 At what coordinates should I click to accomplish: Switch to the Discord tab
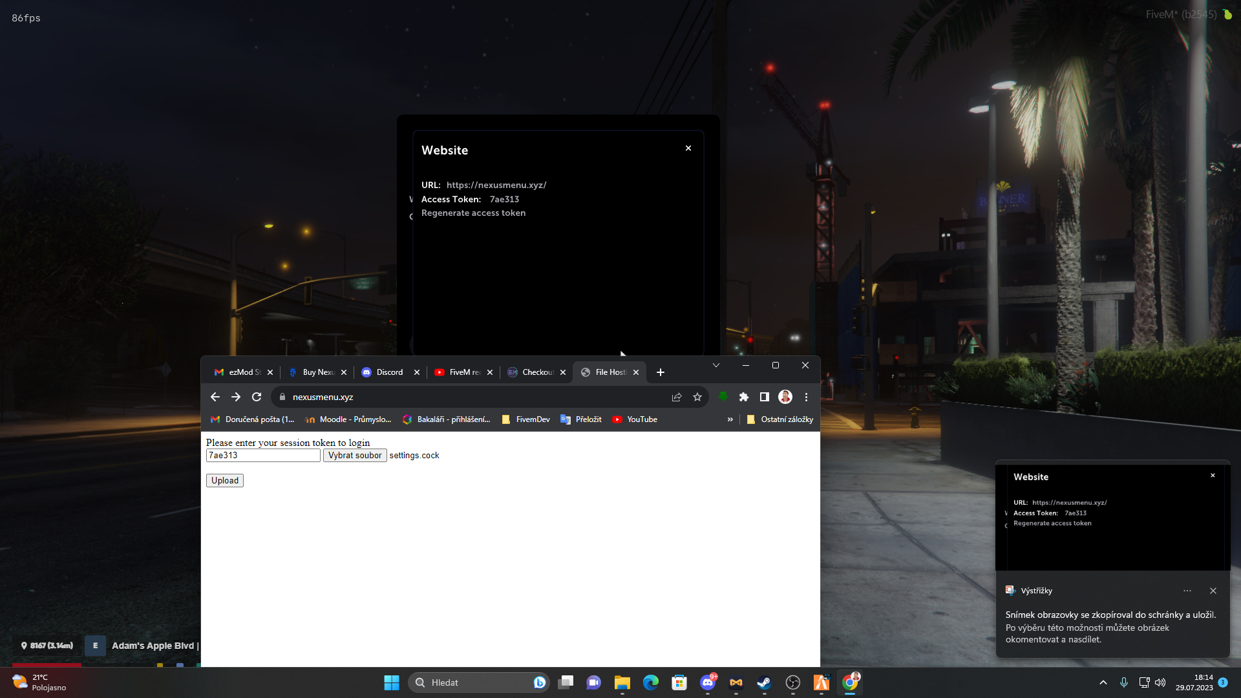pyautogui.click(x=389, y=372)
